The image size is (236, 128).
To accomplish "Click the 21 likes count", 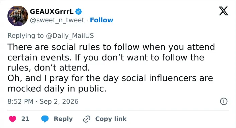I will [x=25, y=119].
